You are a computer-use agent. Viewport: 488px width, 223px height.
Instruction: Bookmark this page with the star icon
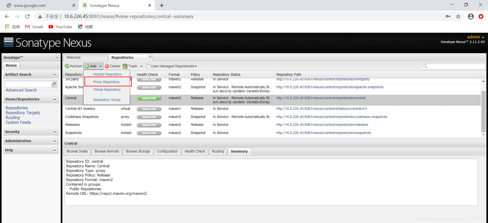(458, 17)
